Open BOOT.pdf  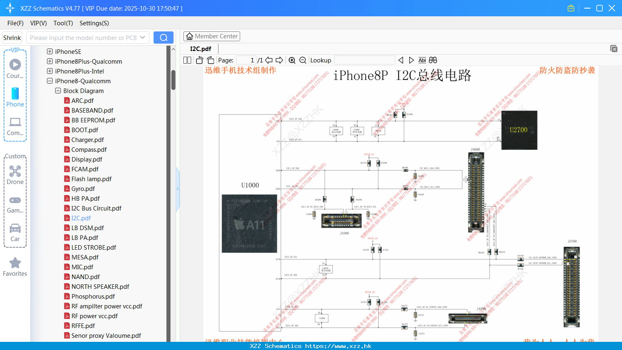pos(85,130)
